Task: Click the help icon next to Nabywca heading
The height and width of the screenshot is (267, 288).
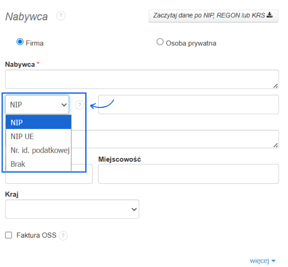Action: tap(61, 16)
